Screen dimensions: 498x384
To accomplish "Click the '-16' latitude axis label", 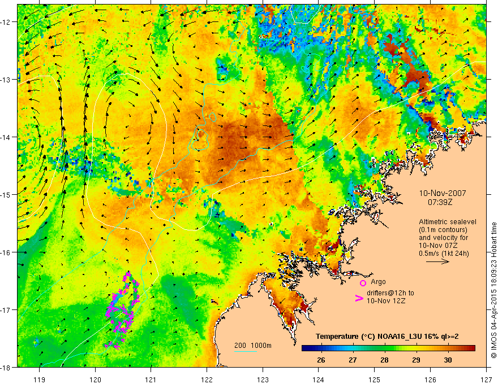I will click(6, 252).
